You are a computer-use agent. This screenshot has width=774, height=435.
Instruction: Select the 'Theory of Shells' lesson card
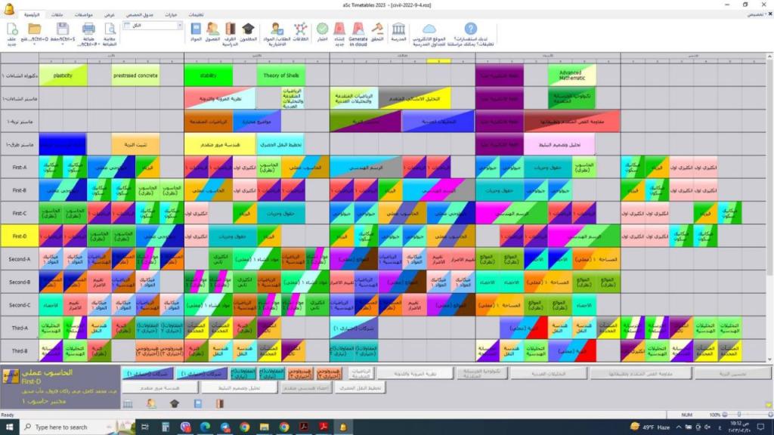(280, 76)
